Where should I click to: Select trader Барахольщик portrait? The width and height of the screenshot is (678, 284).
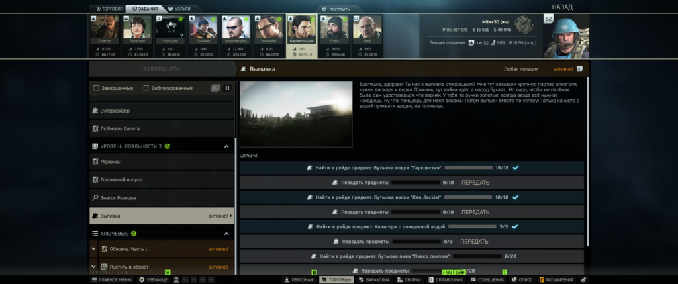[x=302, y=26]
